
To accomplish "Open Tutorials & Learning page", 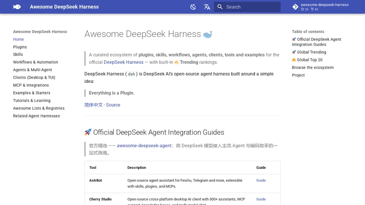I will 32,100.
